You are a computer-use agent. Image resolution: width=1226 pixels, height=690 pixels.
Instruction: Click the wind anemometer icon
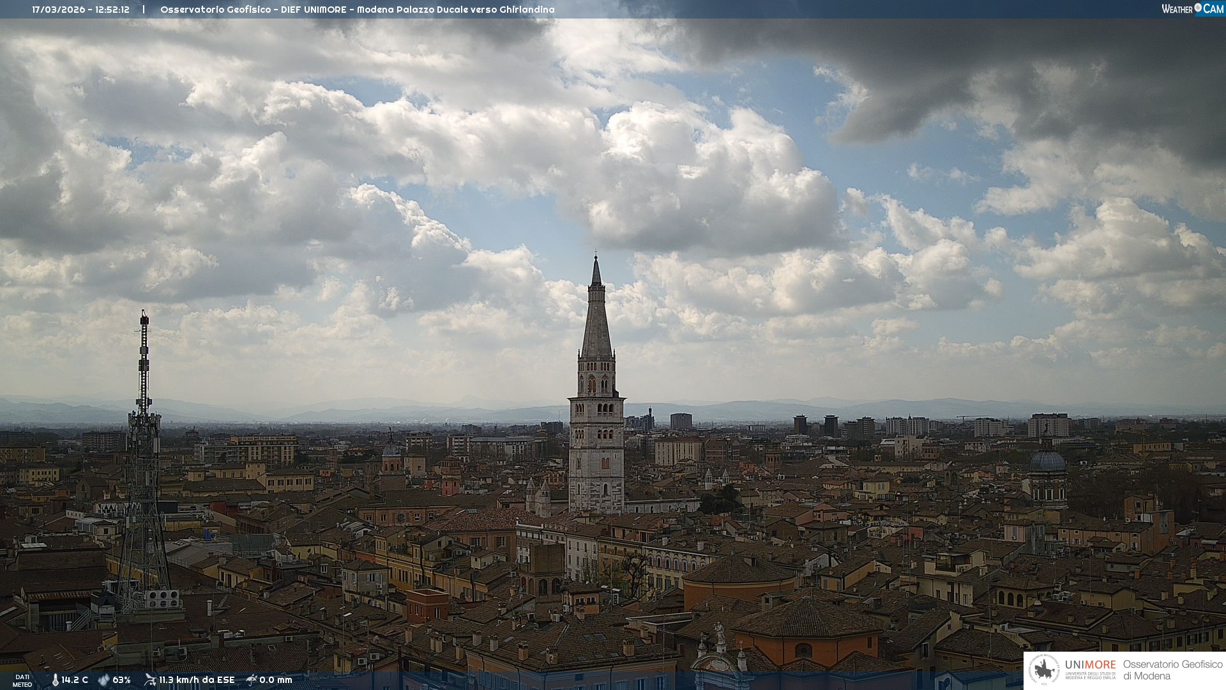tap(150, 680)
